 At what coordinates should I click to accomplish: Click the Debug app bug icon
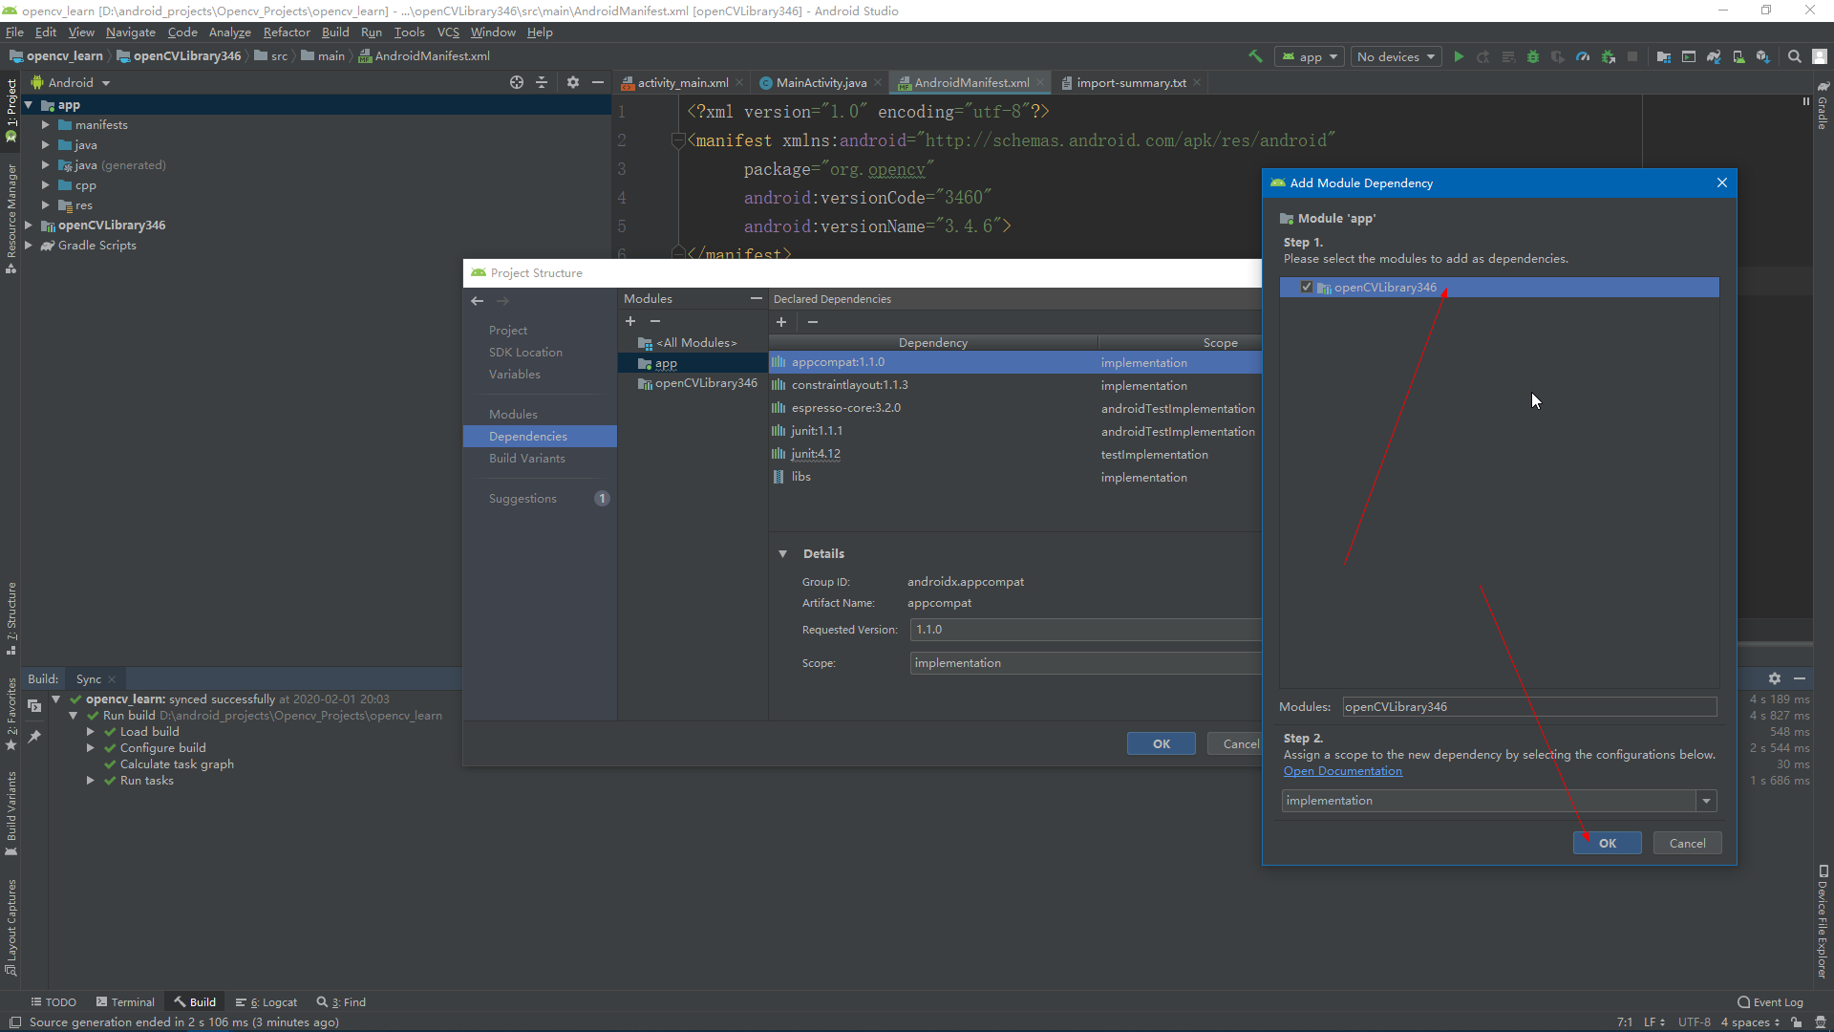pos(1533,56)
